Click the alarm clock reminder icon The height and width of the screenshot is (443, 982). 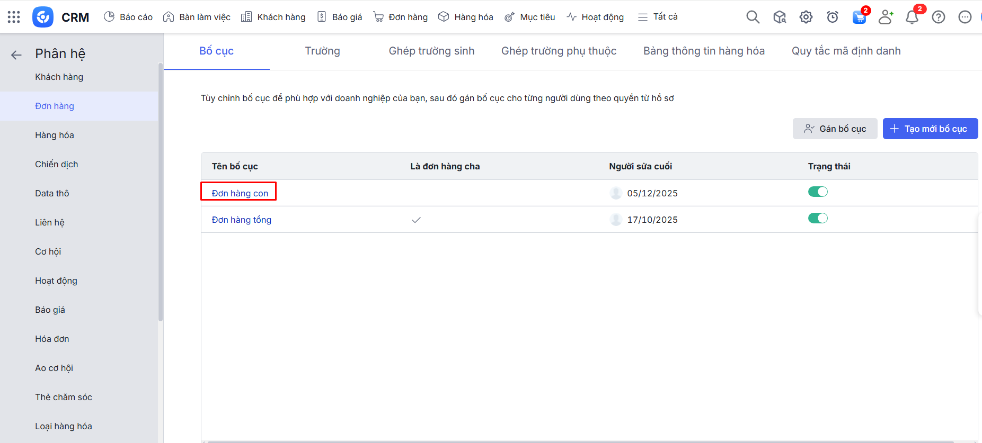[x=832, y=17]
